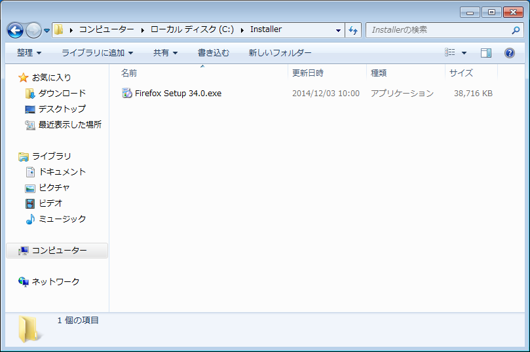Expand arrow before コンピューター in the address breadcrumb
530x352 pixels.
point(71,30)
